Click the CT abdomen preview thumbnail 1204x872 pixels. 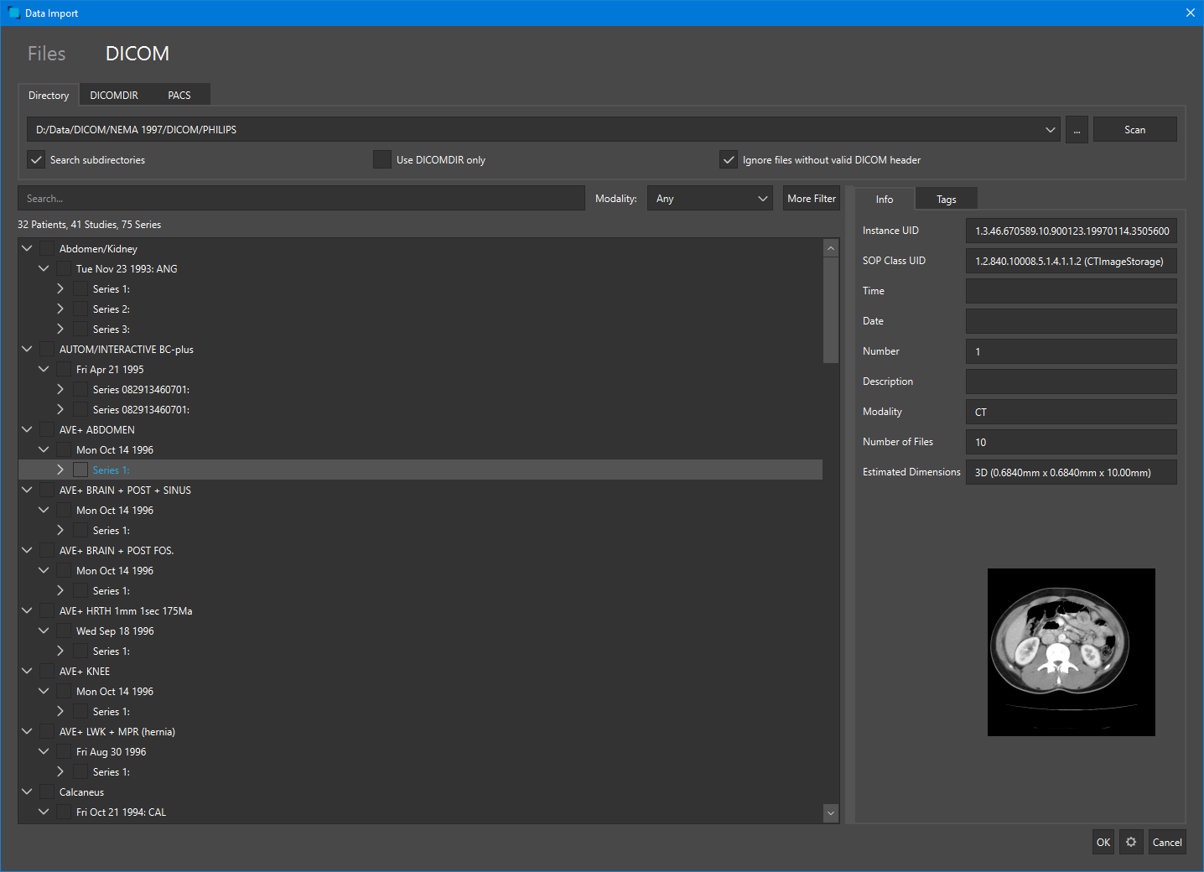1072,652
